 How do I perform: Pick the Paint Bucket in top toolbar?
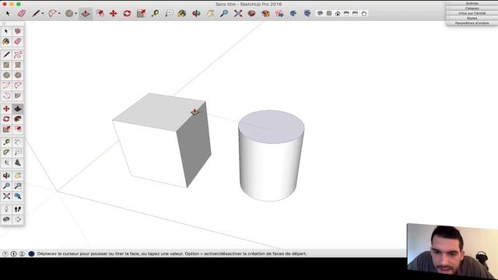coord(182,13)
